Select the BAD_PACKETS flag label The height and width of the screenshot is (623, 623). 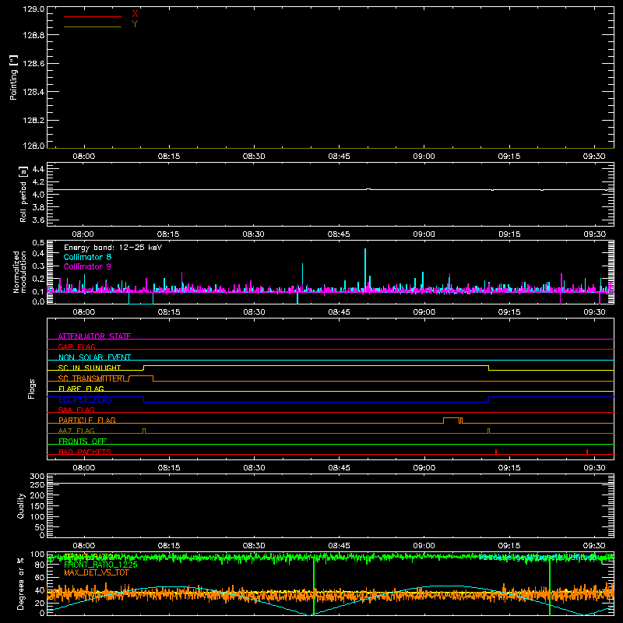tap(85, 452)
